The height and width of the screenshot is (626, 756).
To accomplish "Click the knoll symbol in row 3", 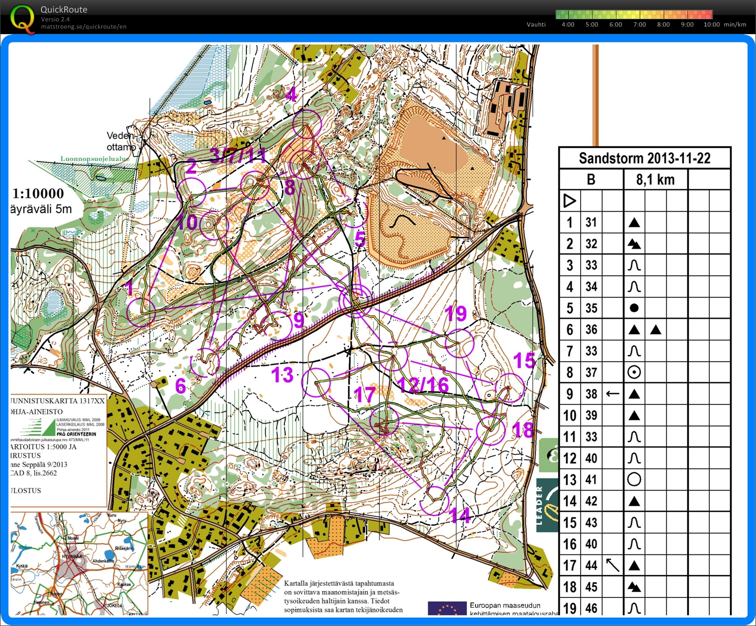I will click(x=634, y=265).
